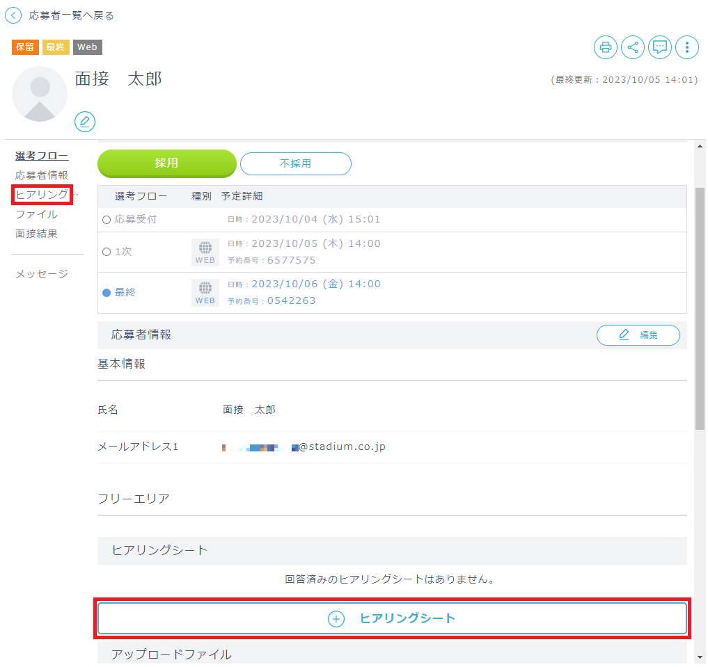Click the pencil edit icon under the name
The width and height of the screenshot is (708, 667).
point(85,121)
